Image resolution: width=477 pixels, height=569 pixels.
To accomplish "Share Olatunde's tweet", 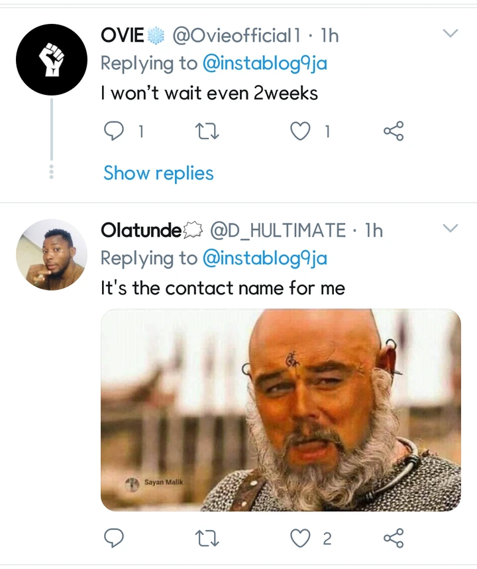I will point(393,538).
